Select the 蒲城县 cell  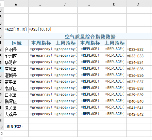(16, 69)
